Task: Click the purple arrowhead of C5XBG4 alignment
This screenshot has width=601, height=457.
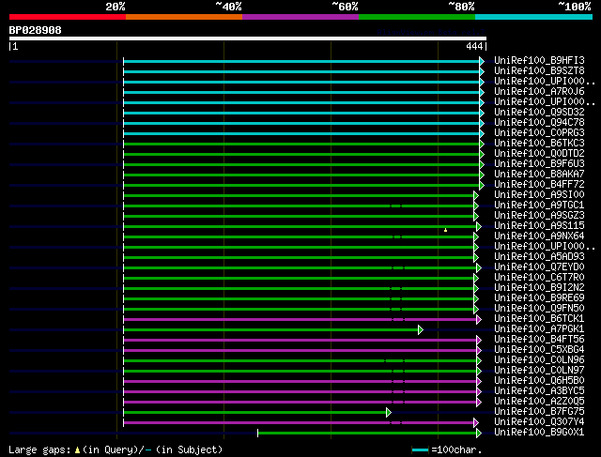Action: (479, 351)
